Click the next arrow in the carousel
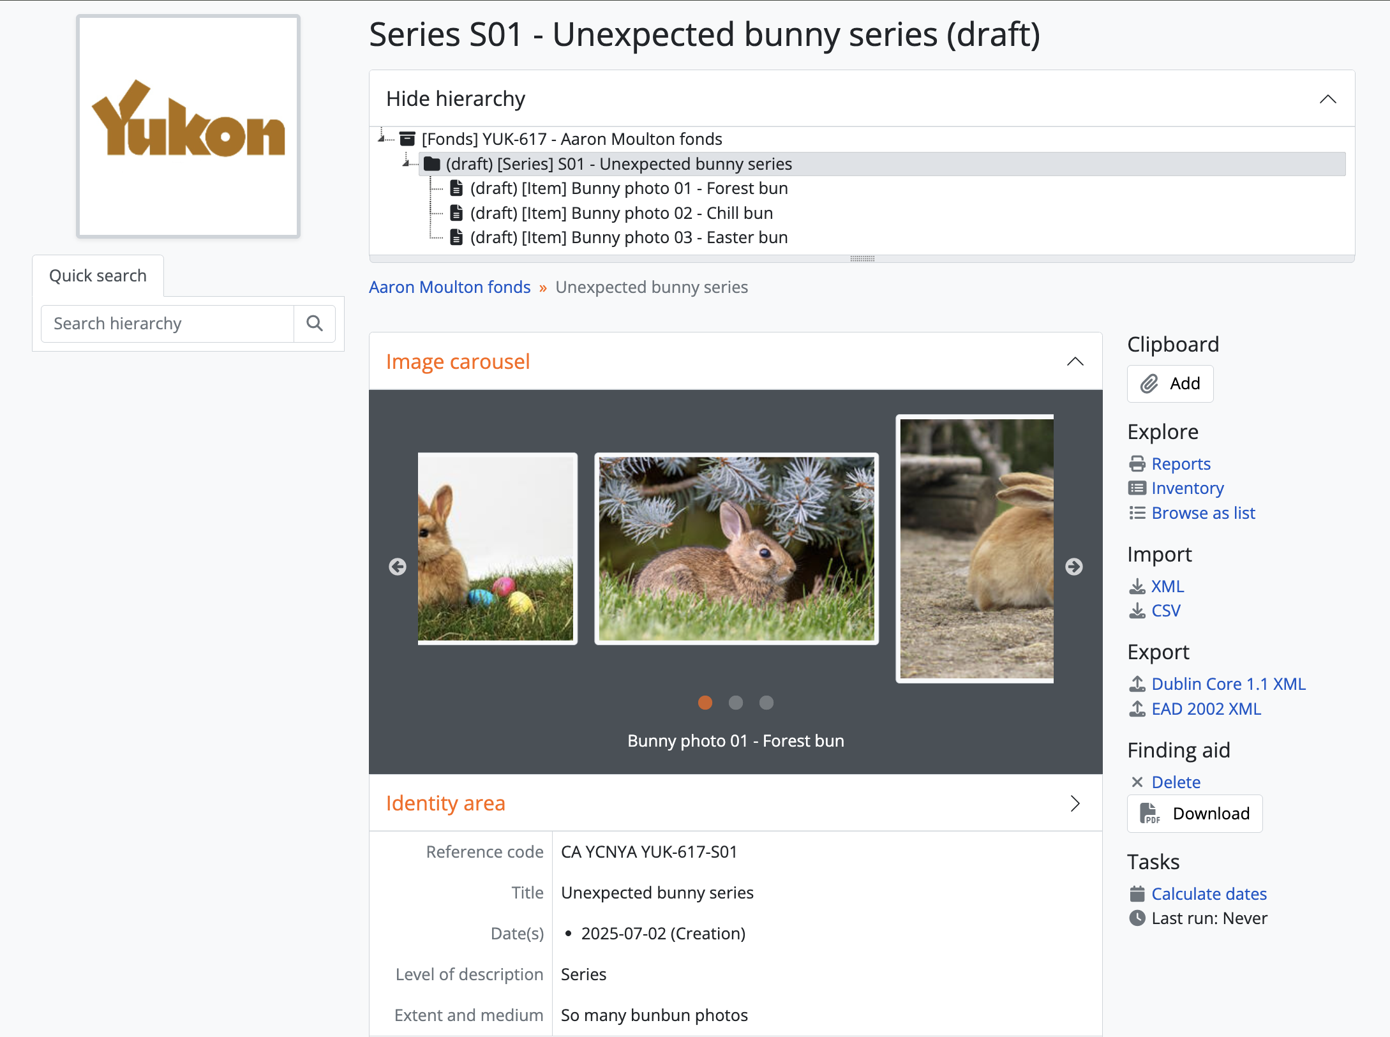Image resolution: width=1390 pixels, height=1037 pixels. click(x=1074, y=567)
